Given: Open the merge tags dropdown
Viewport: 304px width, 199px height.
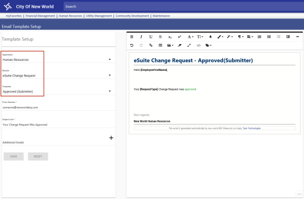Looking at the screenshot, I should pyautogui.click(x=208, y=45).
